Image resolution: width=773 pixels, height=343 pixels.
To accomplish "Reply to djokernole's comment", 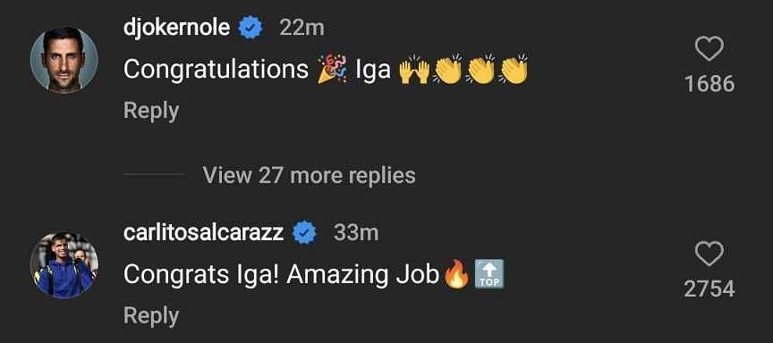I will pyautogui.click(x=151, y=111).
